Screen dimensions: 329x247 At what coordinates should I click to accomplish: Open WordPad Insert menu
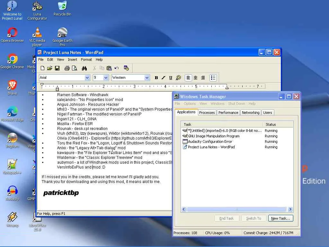coord(72,59)
